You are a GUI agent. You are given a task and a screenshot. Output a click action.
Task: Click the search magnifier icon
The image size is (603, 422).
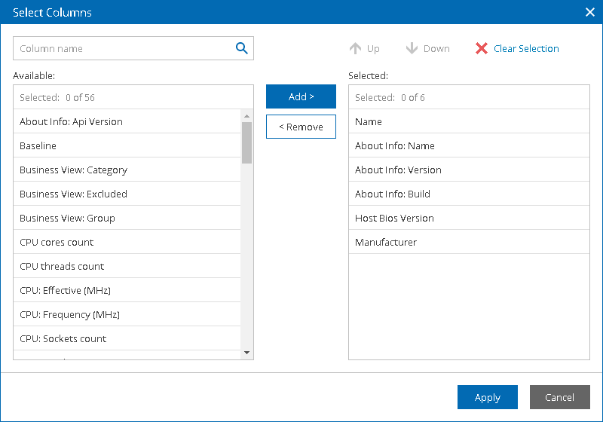[x=242, y=48]
